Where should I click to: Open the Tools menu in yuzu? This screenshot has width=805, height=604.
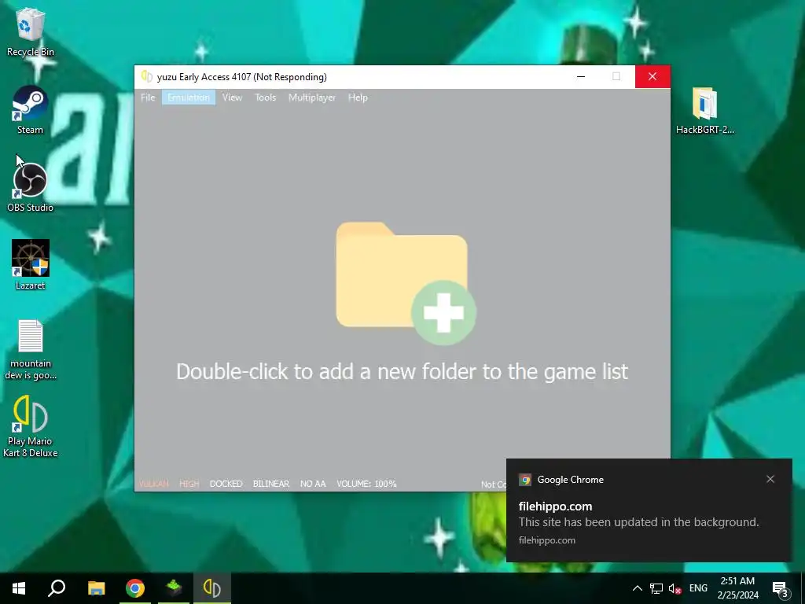[x=266, y=97]
